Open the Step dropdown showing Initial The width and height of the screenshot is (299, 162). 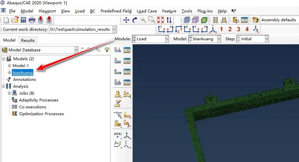[x=253, y=39]
